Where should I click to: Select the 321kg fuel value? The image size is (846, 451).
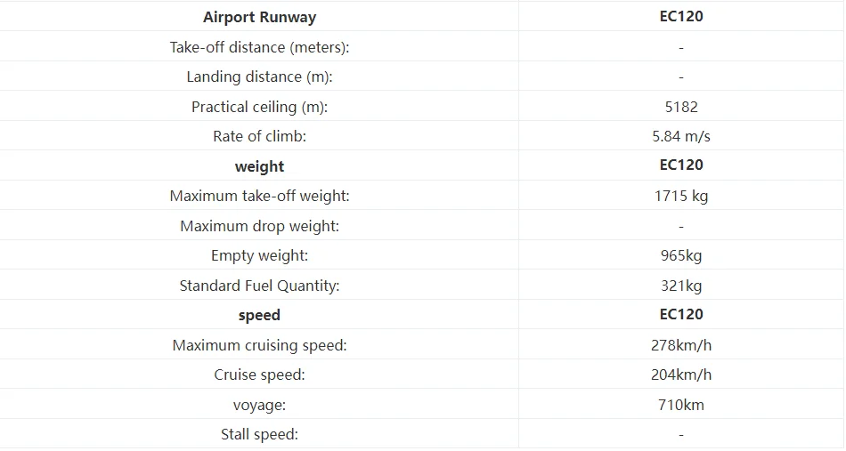pyautogui.click(x=681, y=286)
